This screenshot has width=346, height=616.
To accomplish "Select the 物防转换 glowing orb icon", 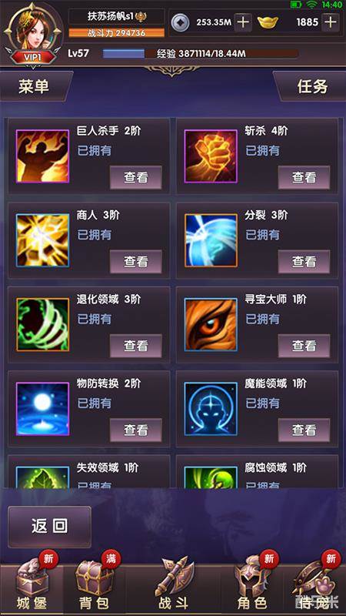I will [42, 409].
